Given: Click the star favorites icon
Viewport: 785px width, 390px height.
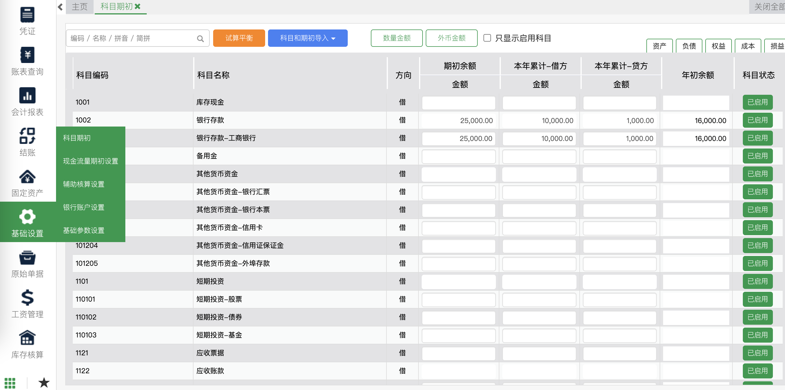Looking at the screenshot, I should coord(44,383).
